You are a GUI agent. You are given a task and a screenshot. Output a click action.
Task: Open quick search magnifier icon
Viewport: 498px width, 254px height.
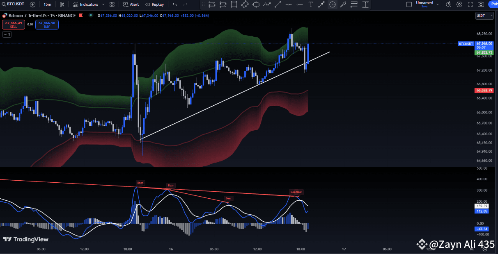448,5
